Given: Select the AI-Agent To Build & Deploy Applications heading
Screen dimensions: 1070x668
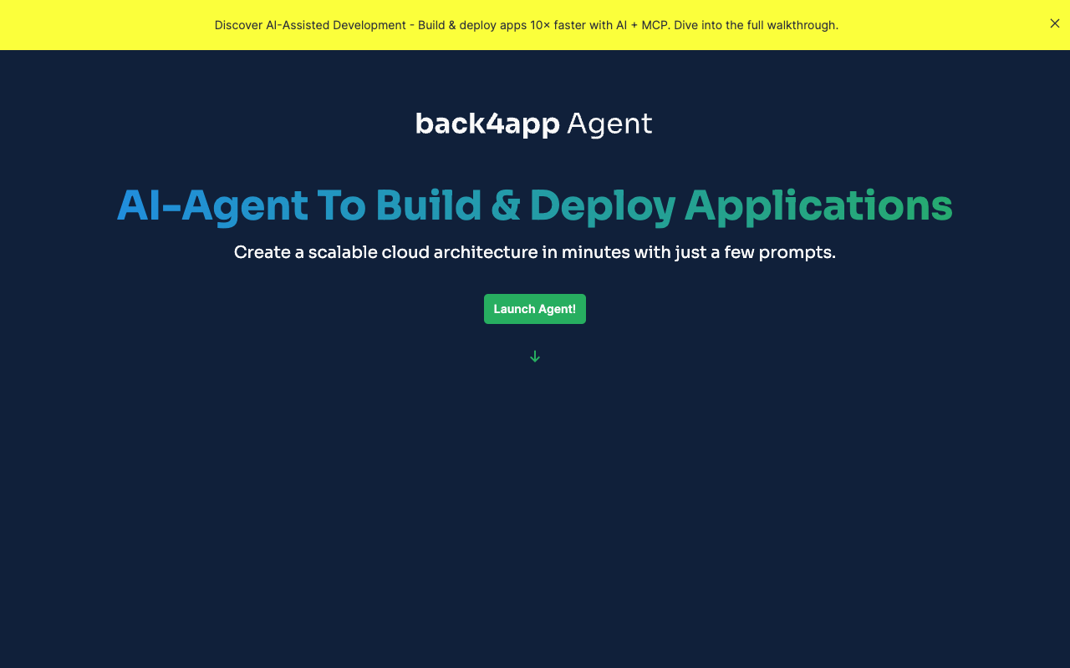Looking at the screenshot, I should point(535,206).
